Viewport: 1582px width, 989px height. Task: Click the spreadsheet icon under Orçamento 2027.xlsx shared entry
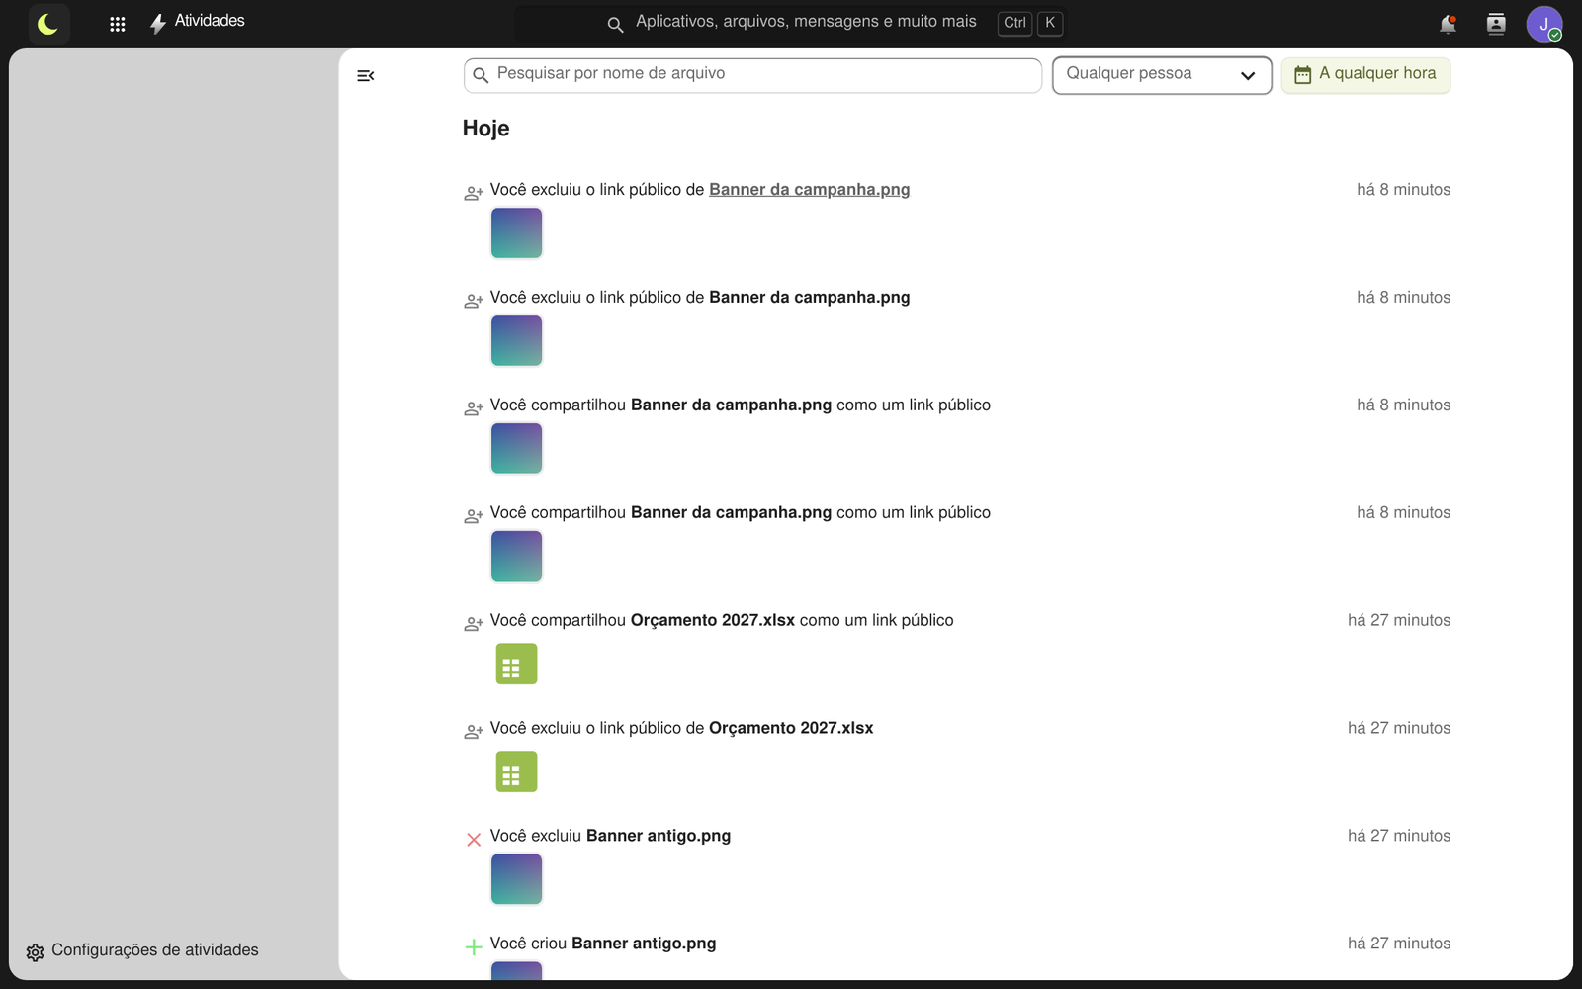coord(516,664)
